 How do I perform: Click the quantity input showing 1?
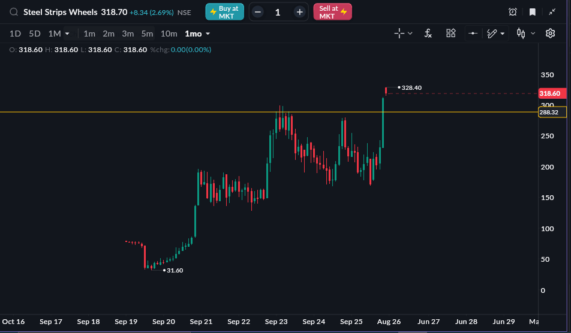[x=278, y=13]
